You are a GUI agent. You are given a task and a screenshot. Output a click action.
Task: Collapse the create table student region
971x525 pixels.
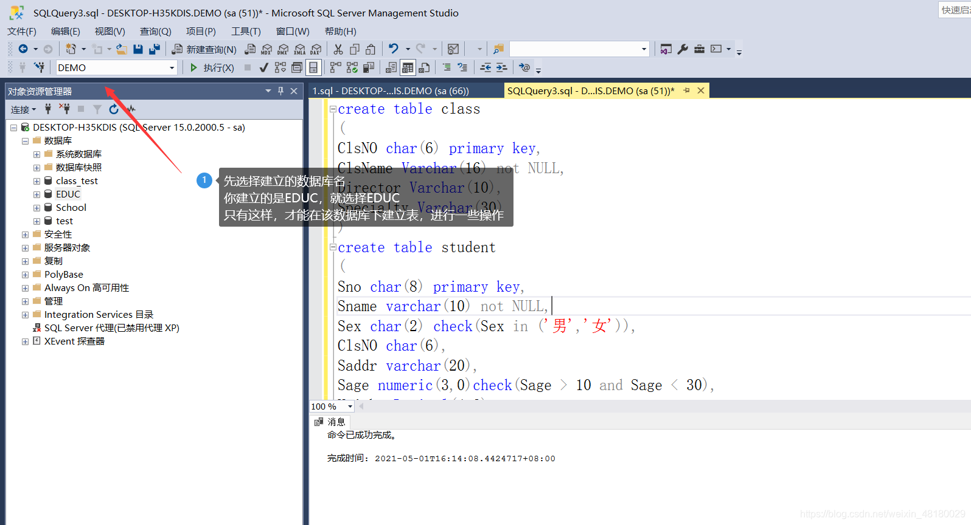tap(333, 247)
